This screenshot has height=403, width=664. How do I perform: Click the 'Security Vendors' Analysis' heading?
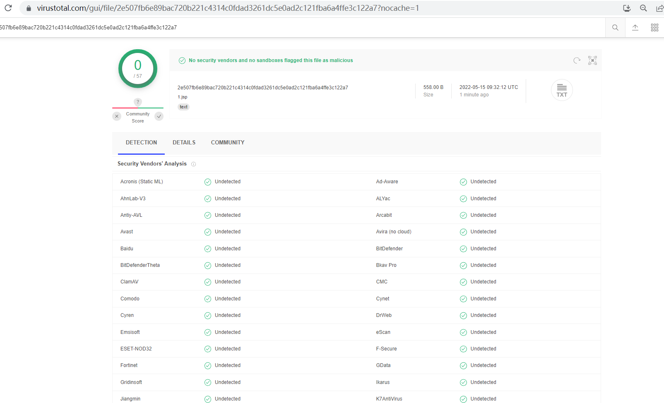pos(152,164)
